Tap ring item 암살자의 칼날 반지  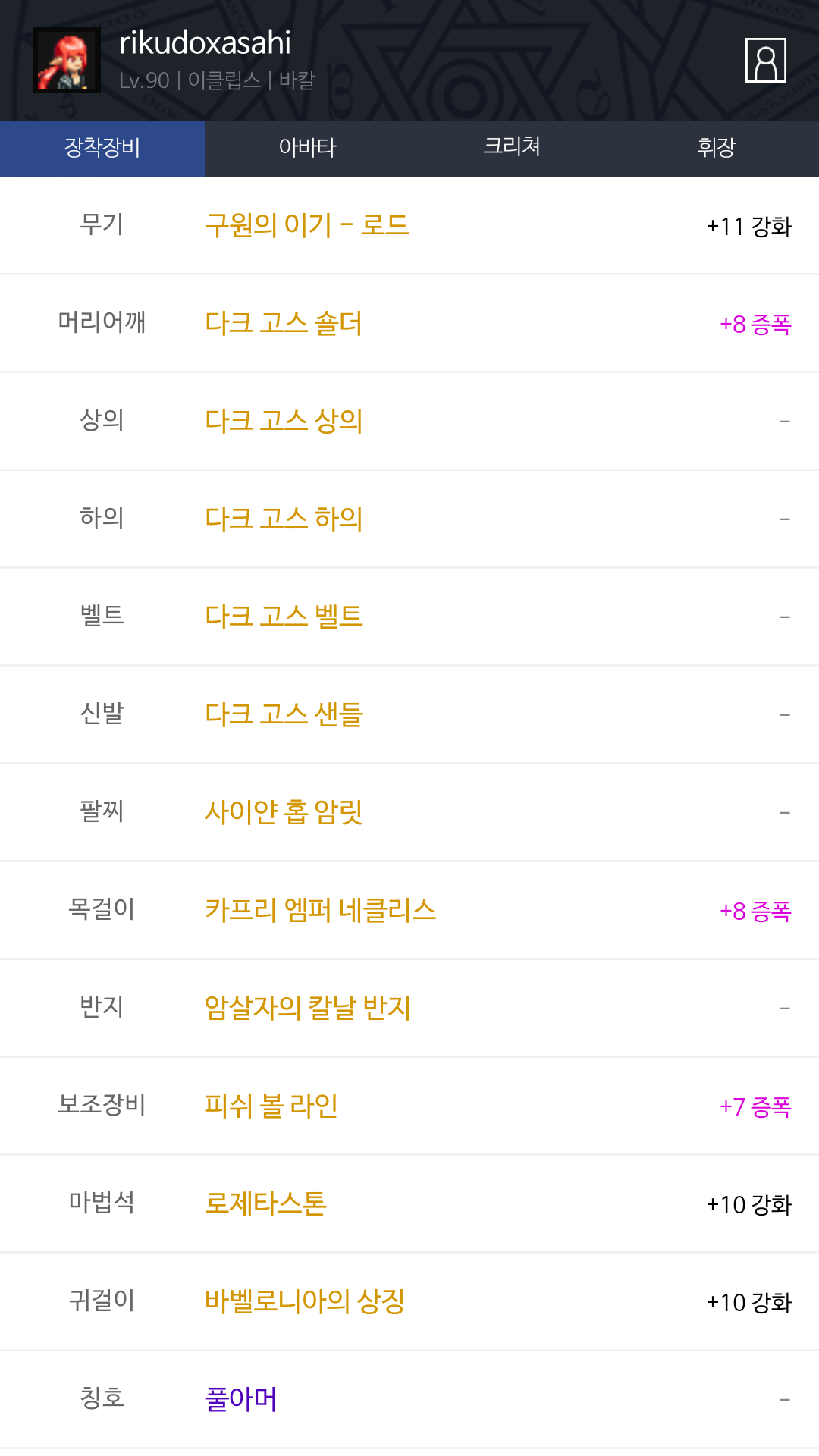(x=307, y=1008)
